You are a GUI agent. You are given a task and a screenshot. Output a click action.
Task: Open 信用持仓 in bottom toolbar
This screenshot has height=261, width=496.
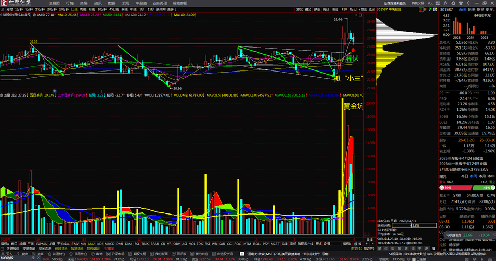[78, 254]
